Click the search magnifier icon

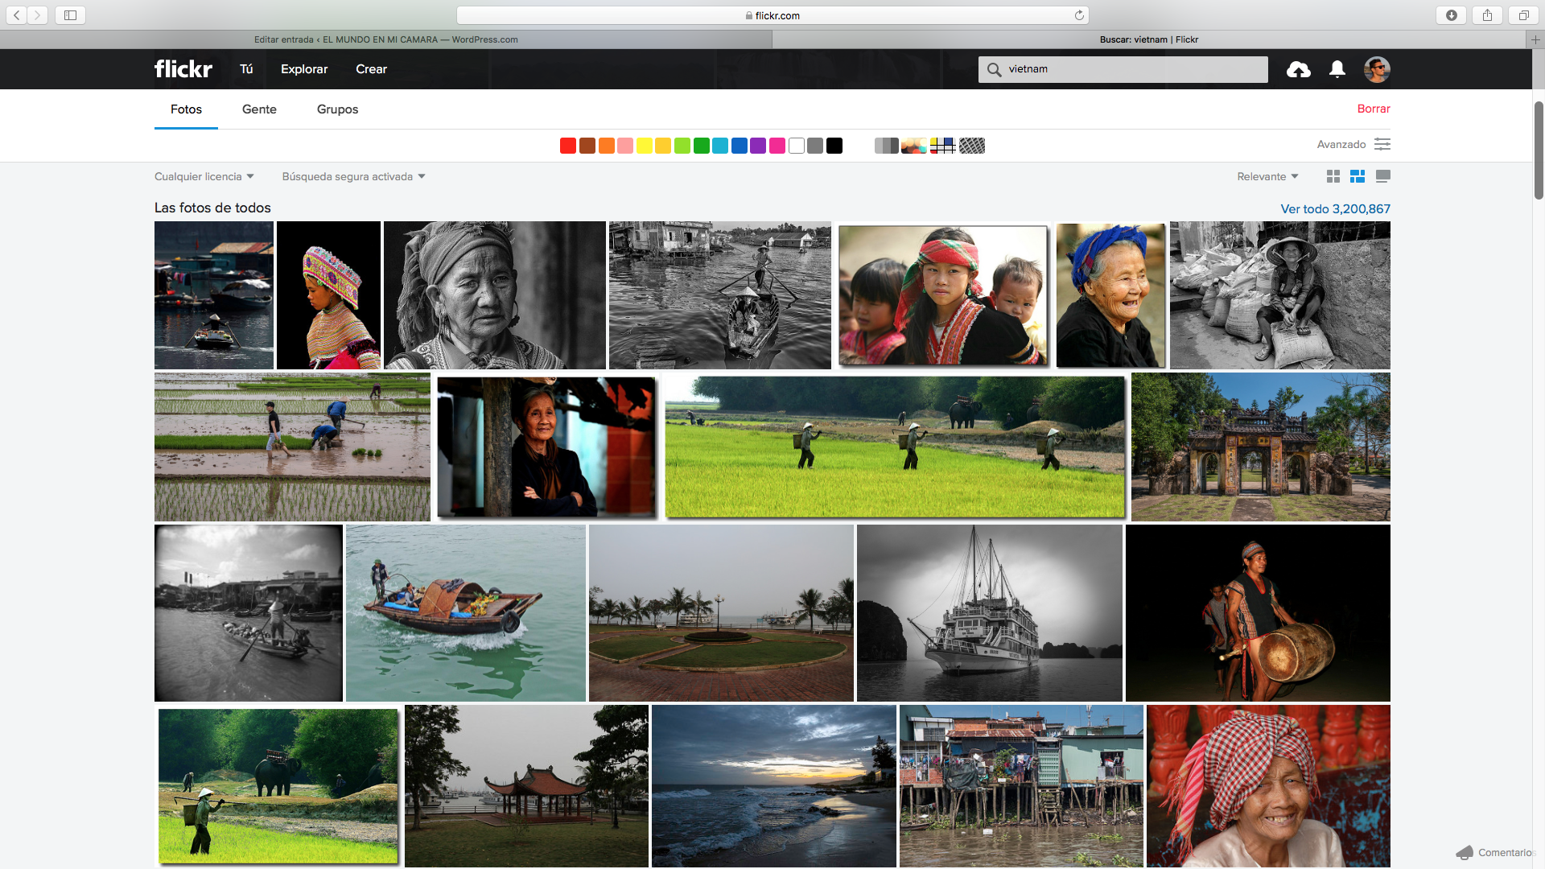pyautogui.click(x=995, y=69)
